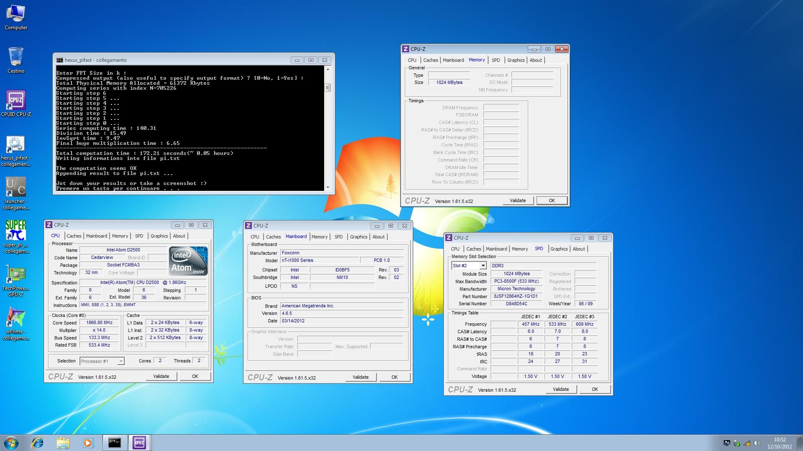This screenshot has height=451, width=803.
Task: Open the SPD tab in the Memory window
Action: pos(496,61)
